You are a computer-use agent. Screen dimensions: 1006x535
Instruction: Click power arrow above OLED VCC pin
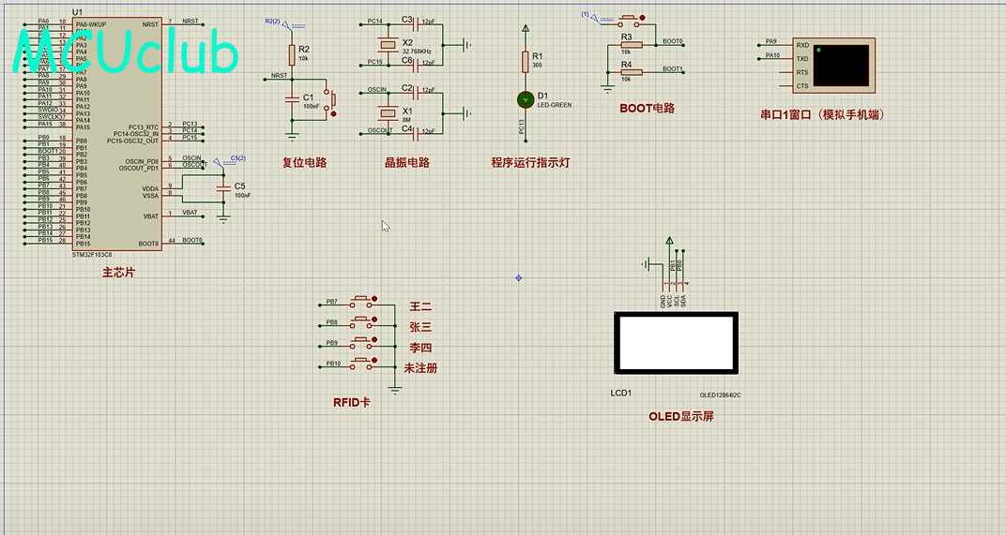[x=670, y=241]
